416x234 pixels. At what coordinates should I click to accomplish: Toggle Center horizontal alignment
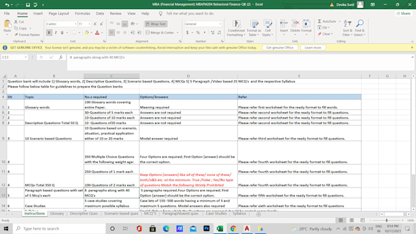pyautogui.click(x=118, y=32)
